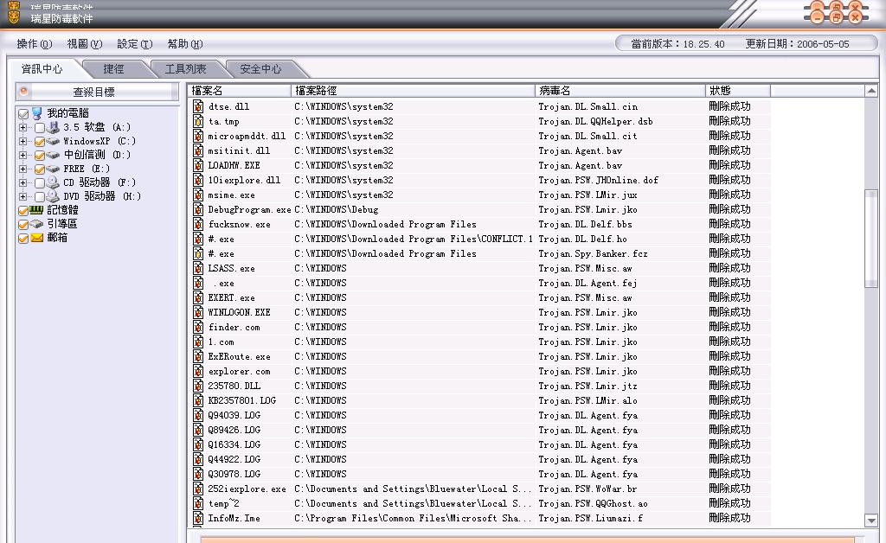Image resolution: width=886 pixels, height=543 pixels.
Task: Sort by 病毒名 column header
Action: pos(620,90)
